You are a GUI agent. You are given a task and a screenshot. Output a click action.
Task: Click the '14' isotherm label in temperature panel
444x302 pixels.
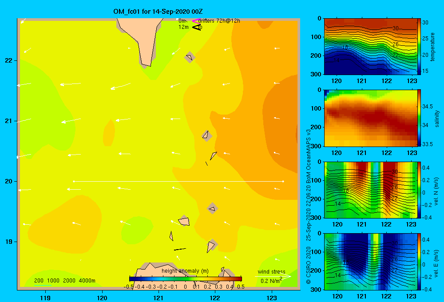[337, 60]
